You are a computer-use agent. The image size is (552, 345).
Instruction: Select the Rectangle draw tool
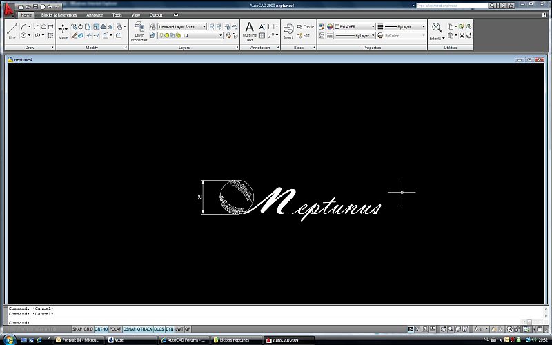click(x=50, y=26)
